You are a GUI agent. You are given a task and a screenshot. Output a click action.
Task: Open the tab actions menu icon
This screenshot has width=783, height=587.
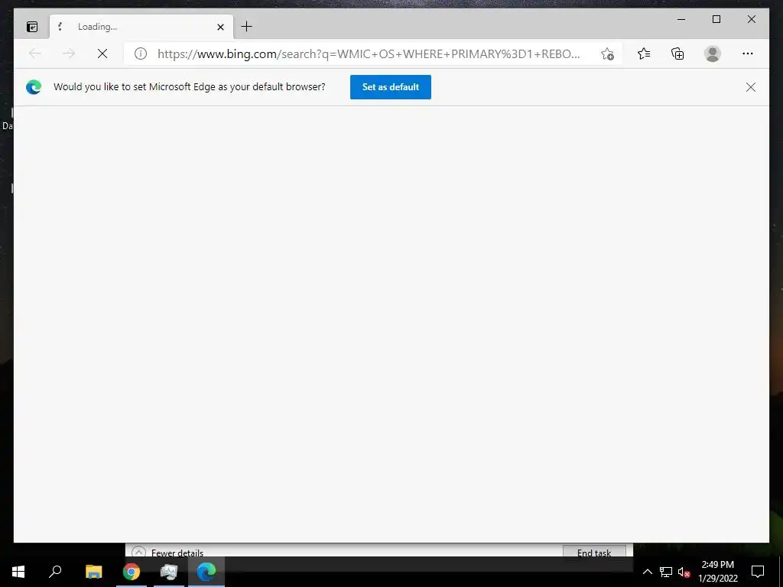click(x=32, y=27)
